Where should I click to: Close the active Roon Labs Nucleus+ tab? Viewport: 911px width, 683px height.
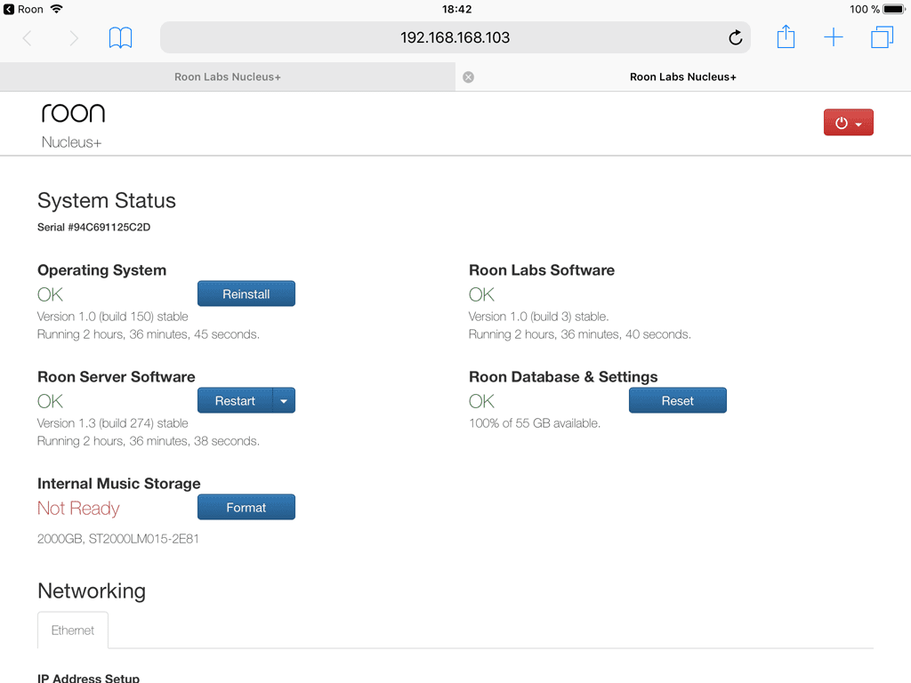(468, 77)
